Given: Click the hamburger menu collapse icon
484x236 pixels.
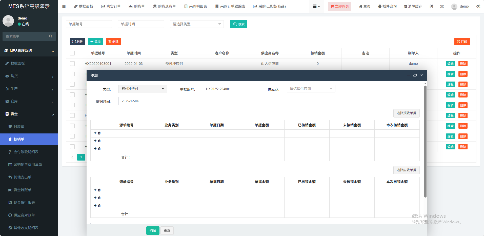Looking at the screenshot, I should [64, 6].
